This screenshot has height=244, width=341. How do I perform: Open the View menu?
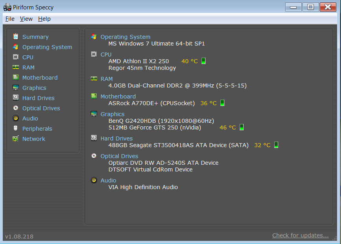[x=26, y=19]
